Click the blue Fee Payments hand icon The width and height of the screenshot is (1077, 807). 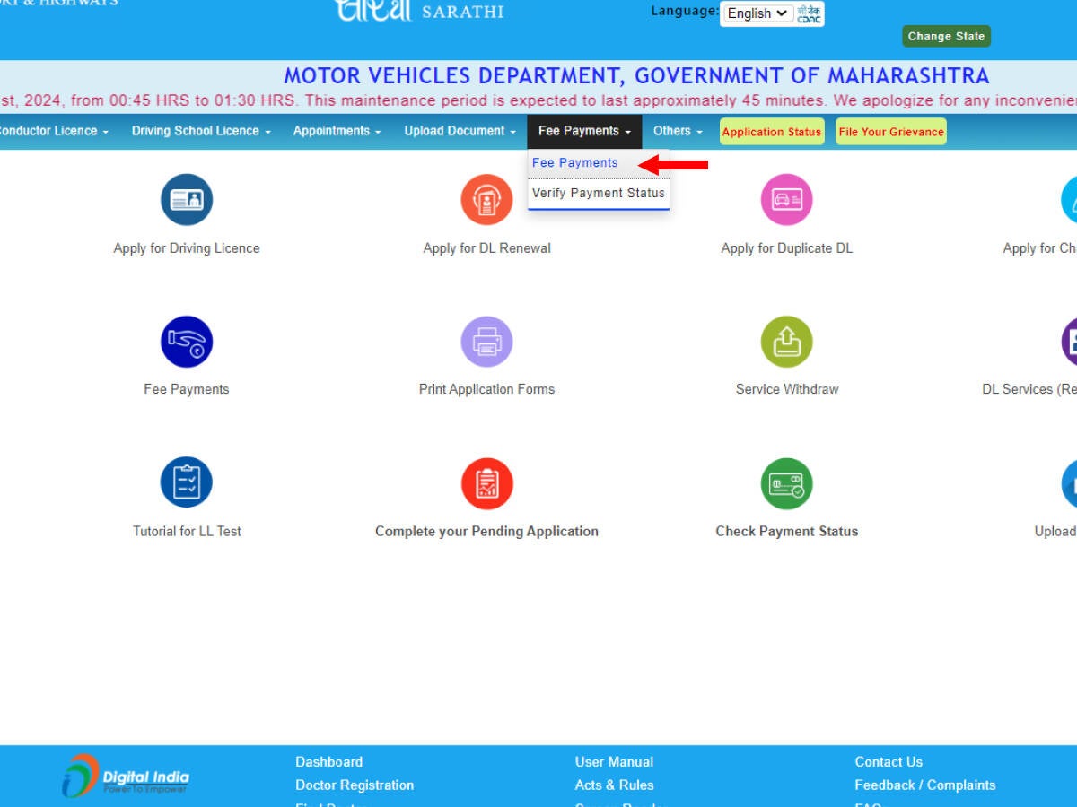point(187,342)
